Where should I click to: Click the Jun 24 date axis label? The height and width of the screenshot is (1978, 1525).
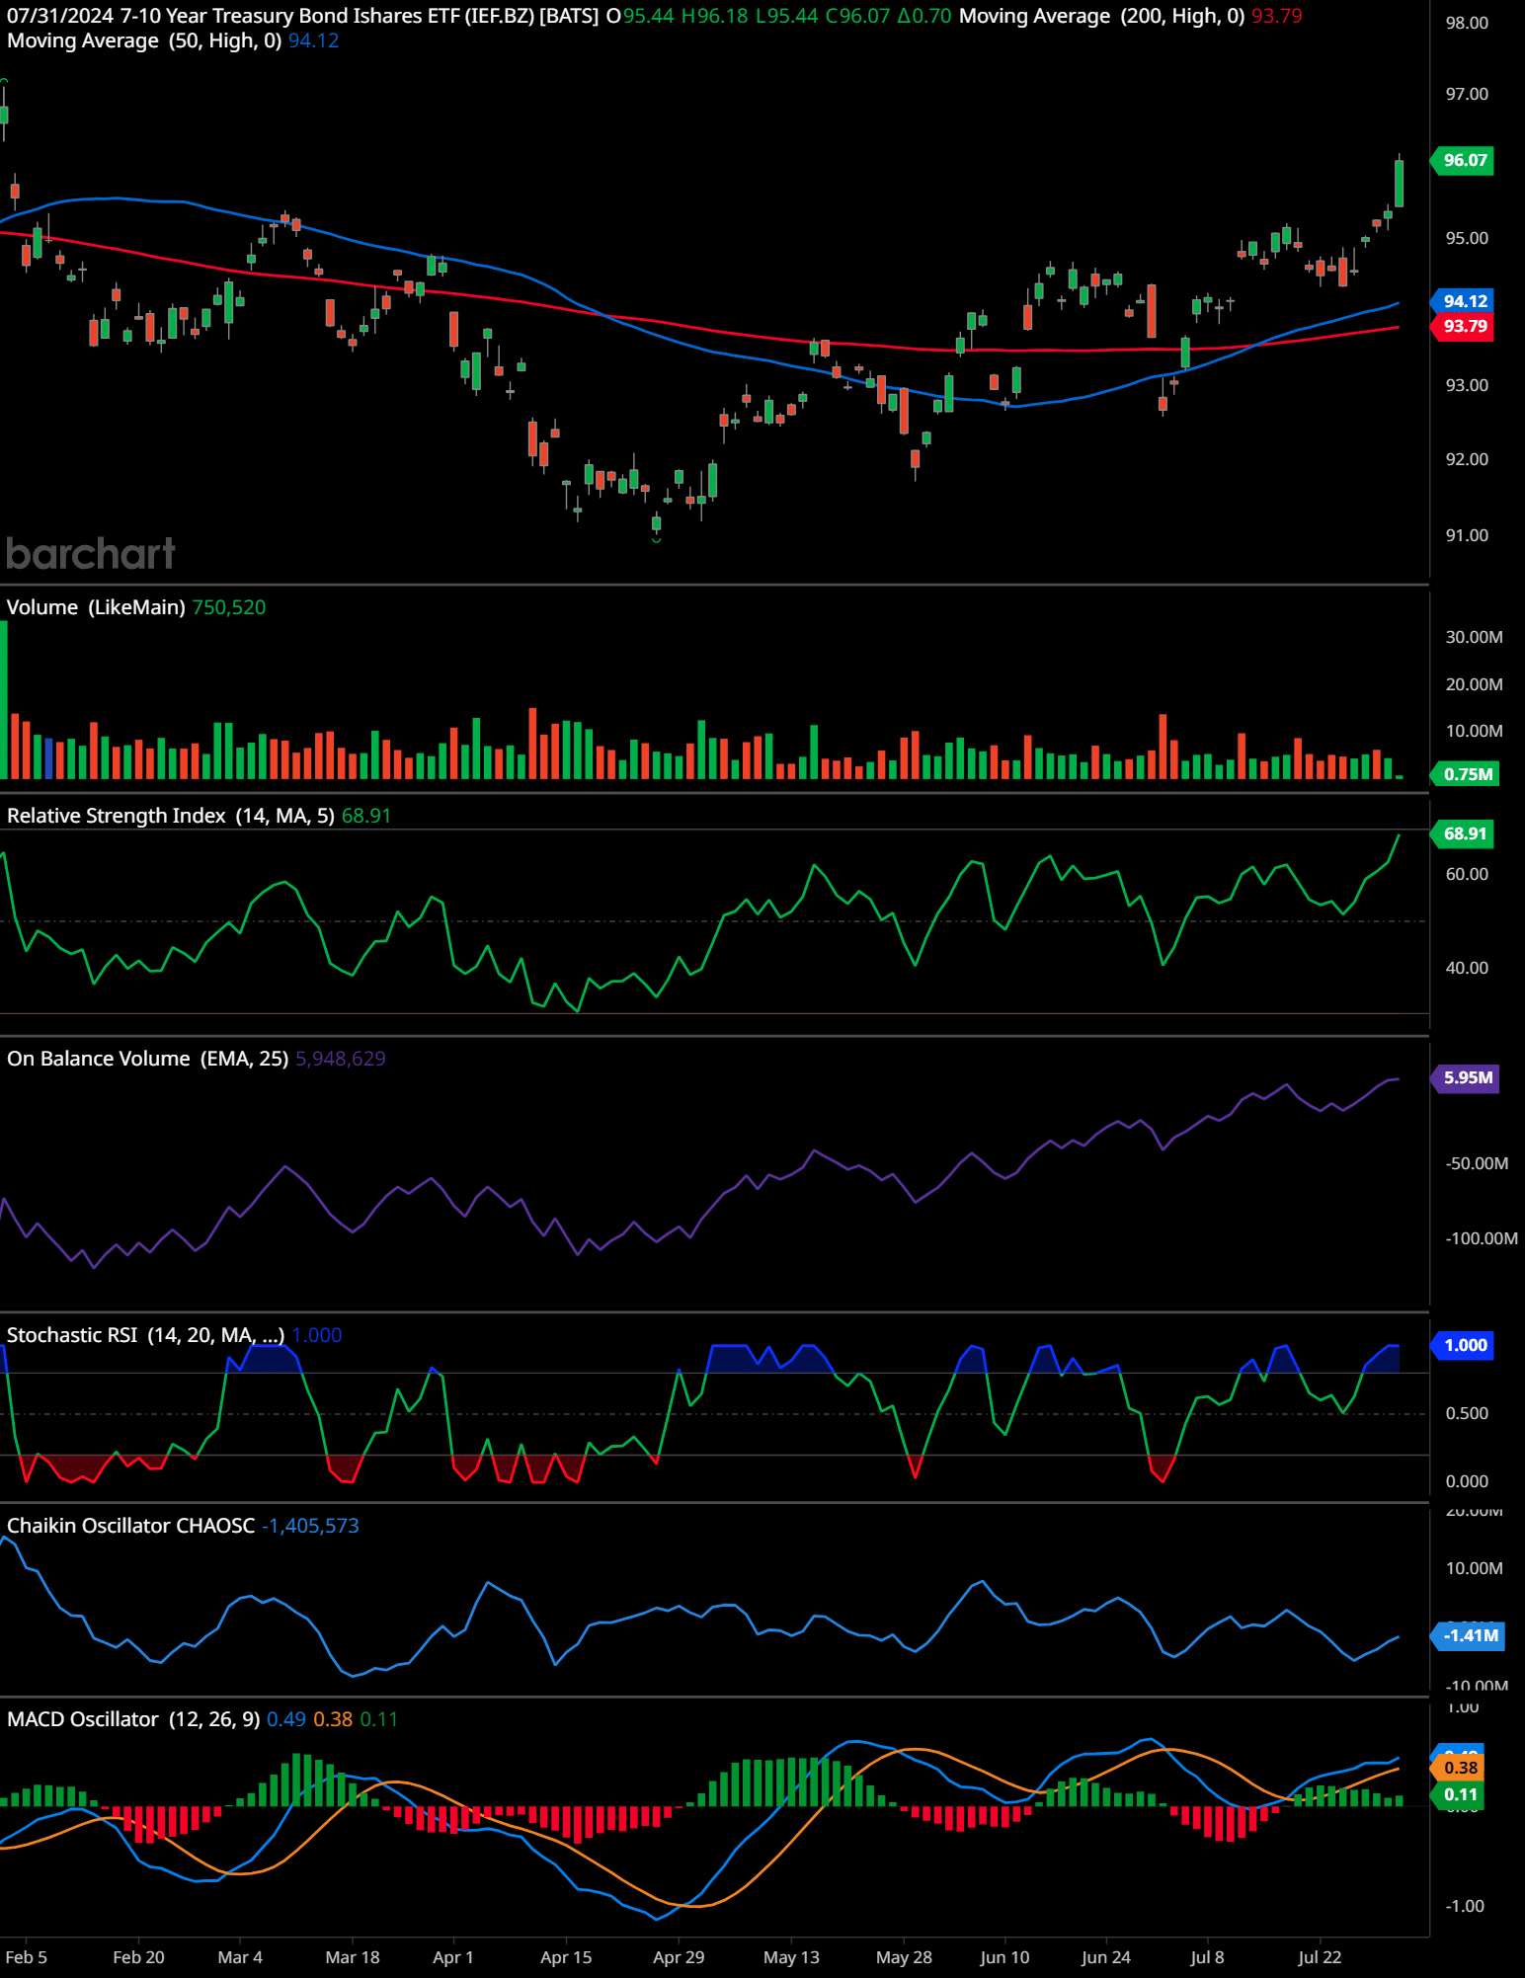click(x=1106, y=1957)
